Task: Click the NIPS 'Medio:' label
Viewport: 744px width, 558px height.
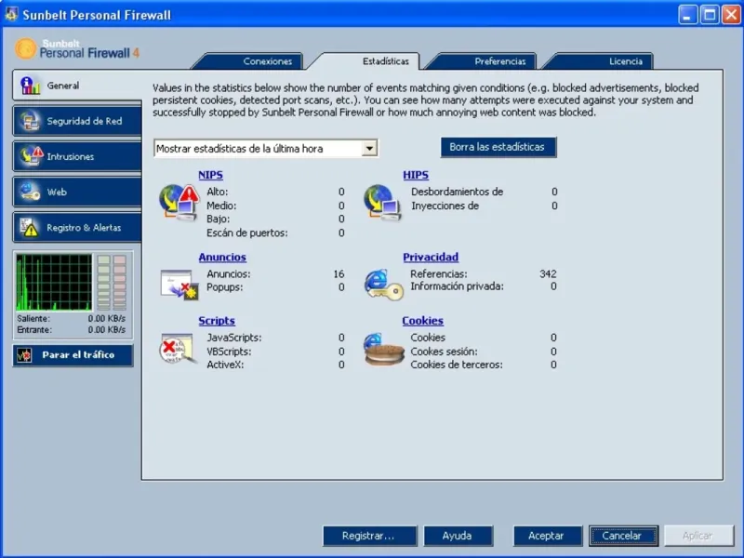Action: [221, 206]
